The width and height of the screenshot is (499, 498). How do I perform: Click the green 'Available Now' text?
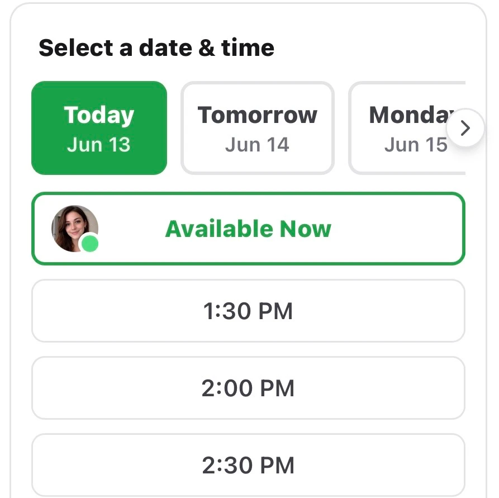pos(248,229)
